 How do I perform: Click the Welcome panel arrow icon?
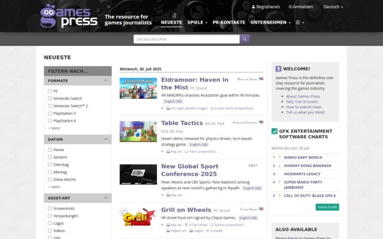[278, 69]
